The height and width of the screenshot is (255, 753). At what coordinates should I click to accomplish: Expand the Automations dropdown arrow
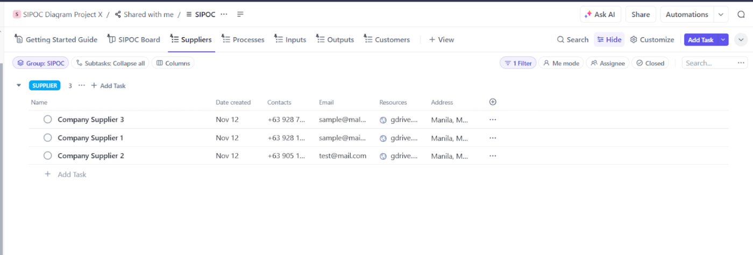pyautogui.click(x=721, y=15)
